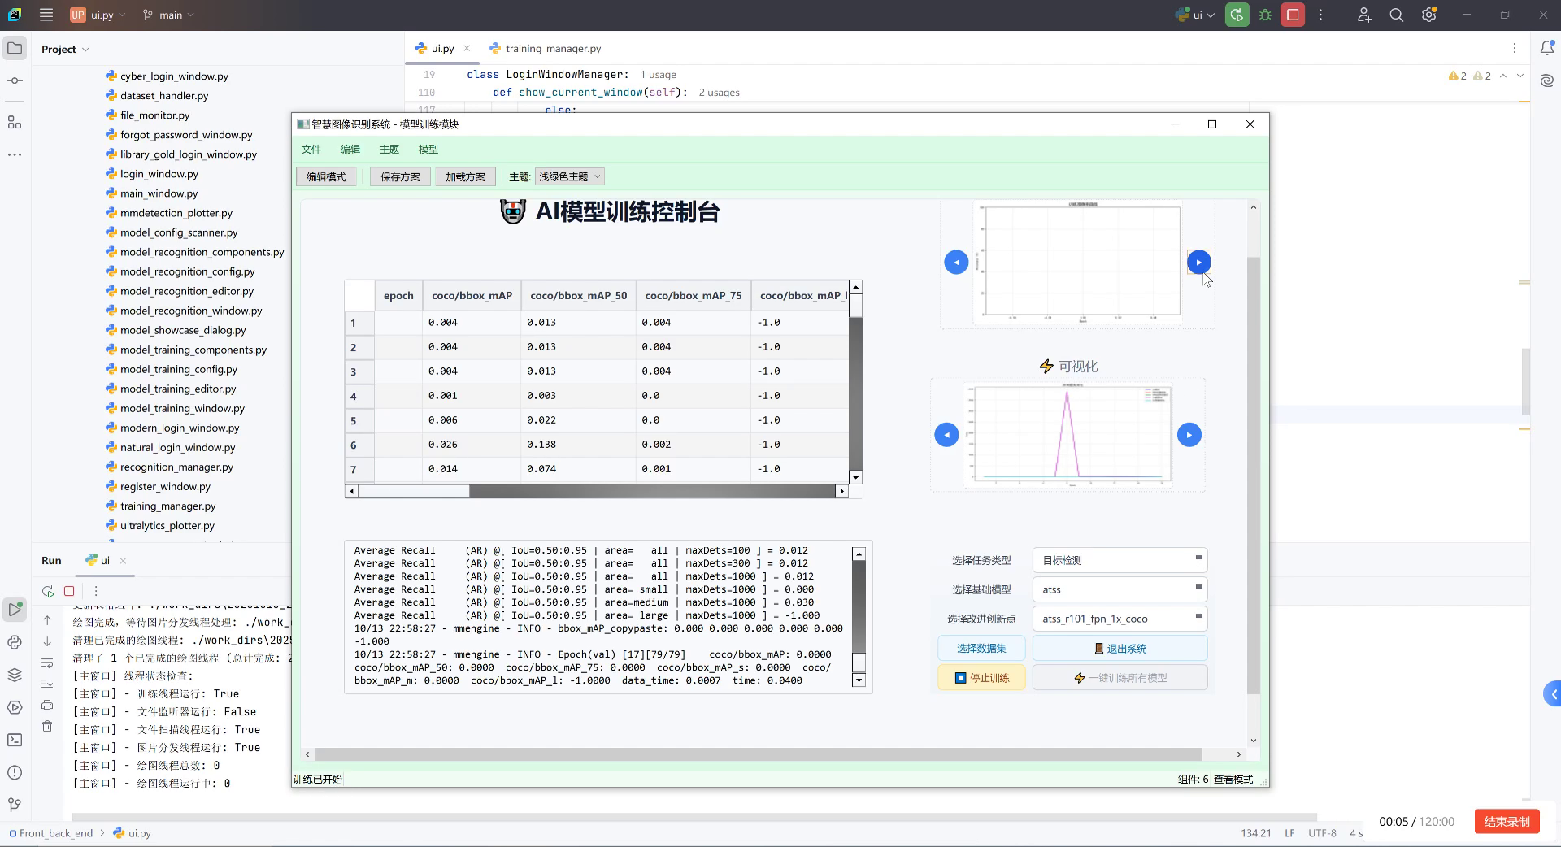Click 退出系统 button
This screenshot has width=1561, height=847.
click(1120, 648)
